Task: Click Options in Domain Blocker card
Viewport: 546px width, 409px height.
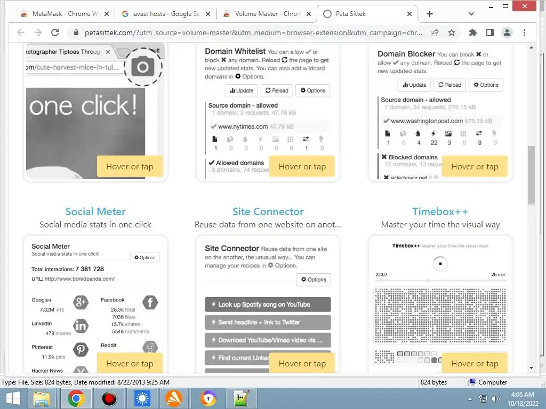Action: 486,85
